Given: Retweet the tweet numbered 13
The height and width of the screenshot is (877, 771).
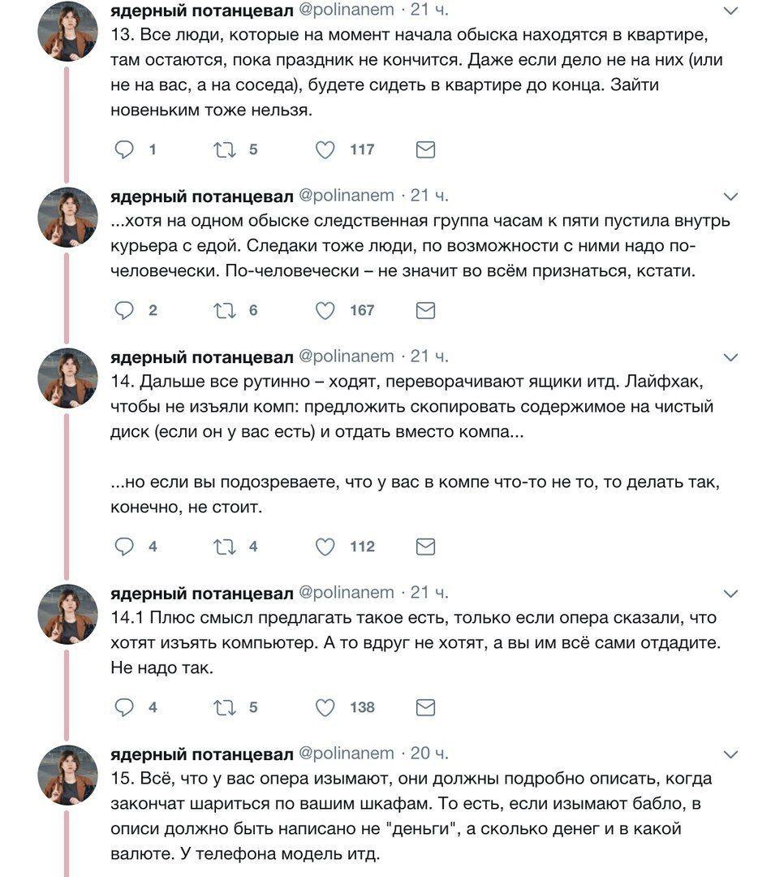Looking at the screenshot, I should pyautogui.click(x=222, y=149).
